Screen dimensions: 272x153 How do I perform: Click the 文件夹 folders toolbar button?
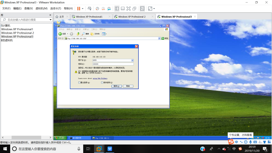95,34
